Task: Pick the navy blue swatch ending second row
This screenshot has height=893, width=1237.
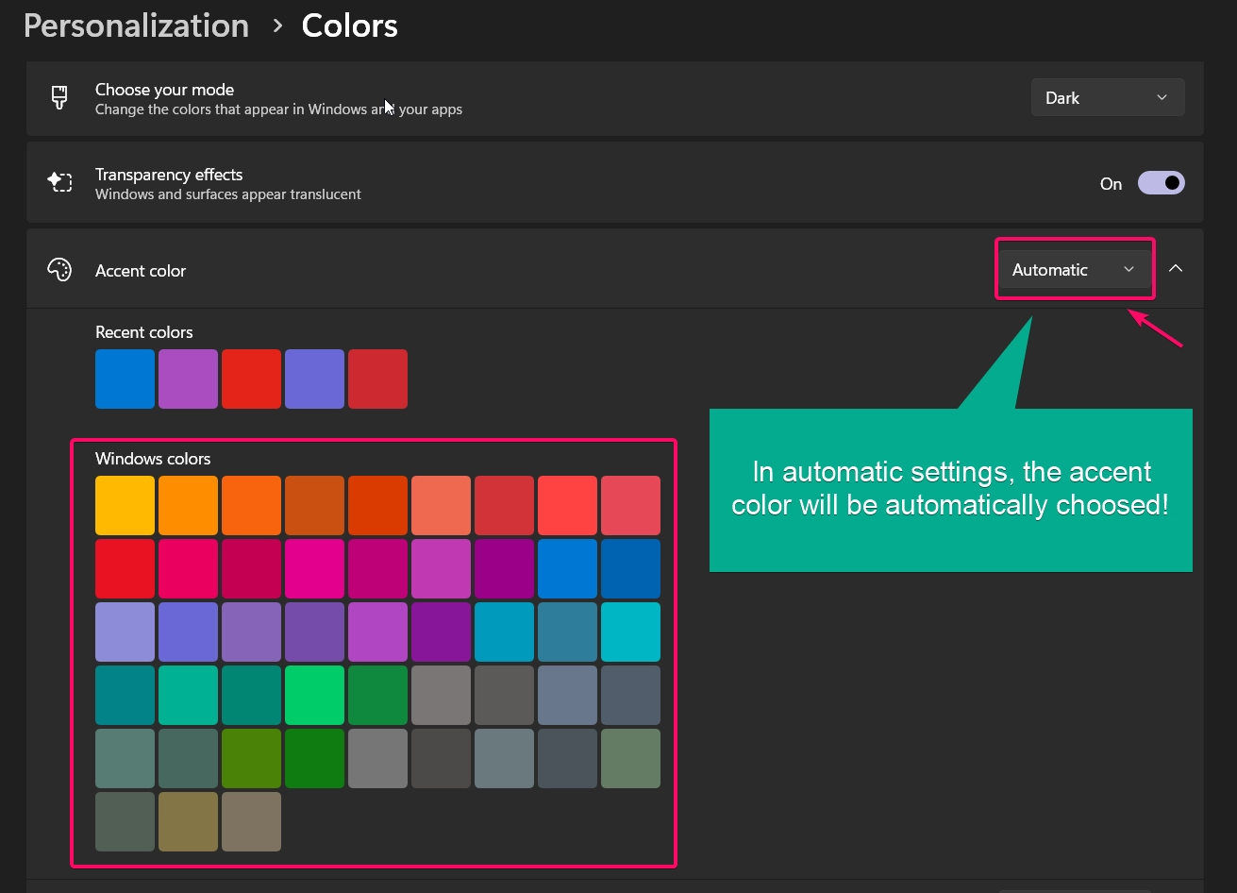Action: [630, 569]
